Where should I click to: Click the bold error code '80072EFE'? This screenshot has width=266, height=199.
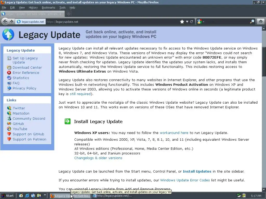[x=212, y=58]
